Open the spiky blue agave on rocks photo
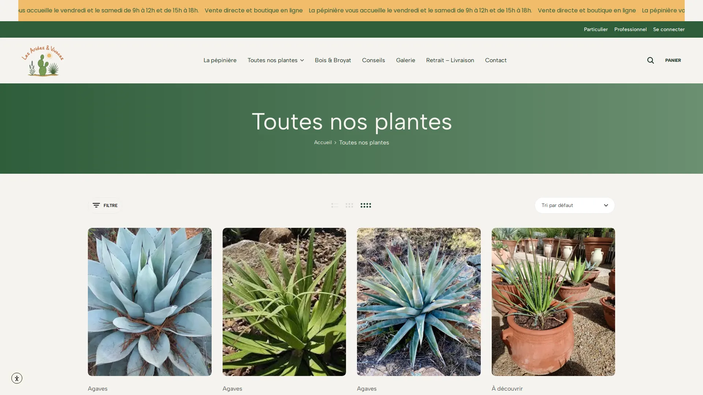 [419, 302]
